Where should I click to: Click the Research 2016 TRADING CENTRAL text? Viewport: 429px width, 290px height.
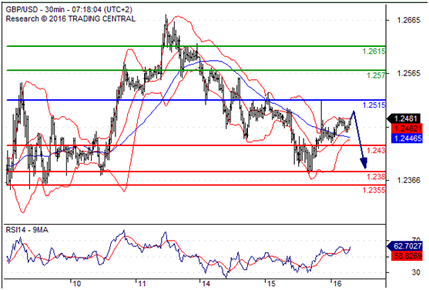pyautogui.click(x=71, y=19)
